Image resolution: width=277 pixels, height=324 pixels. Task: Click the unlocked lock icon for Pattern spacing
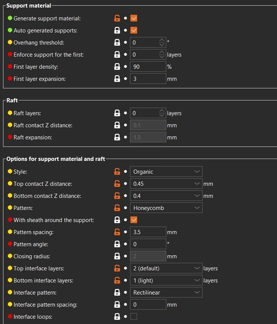pyautogui.click(x=117, y=232)
